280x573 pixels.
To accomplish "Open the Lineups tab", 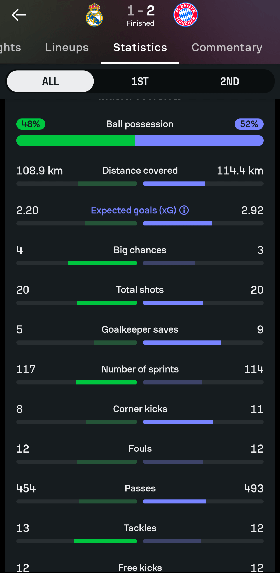I will 67,48.
